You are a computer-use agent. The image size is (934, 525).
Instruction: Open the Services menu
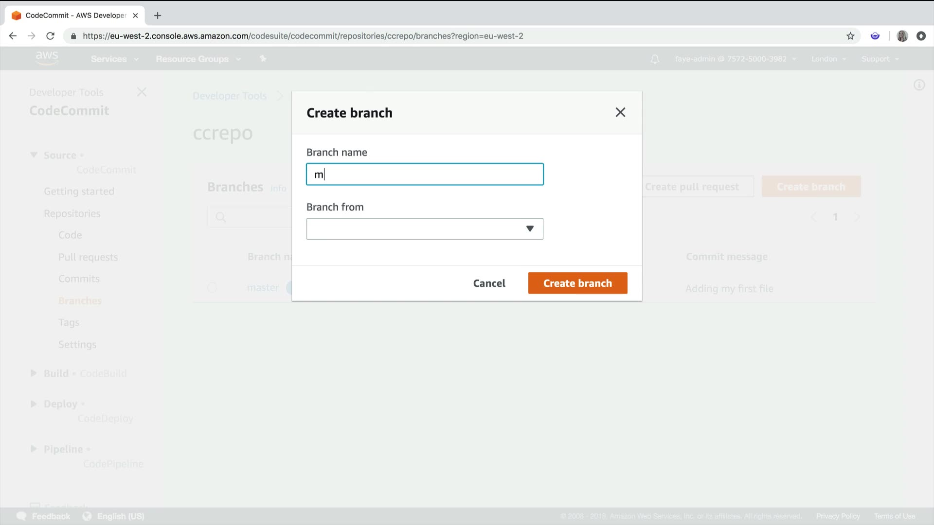coord(114,59)
